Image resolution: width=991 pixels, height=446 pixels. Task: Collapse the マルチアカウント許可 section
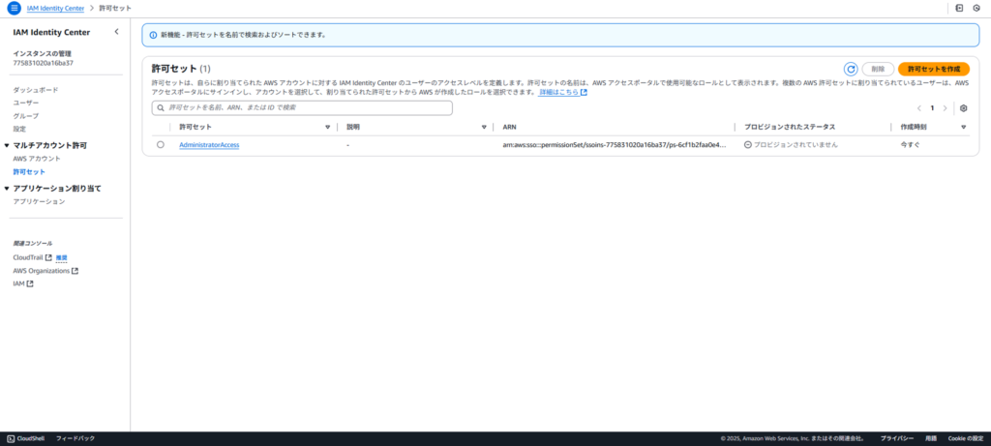coord(7,145)
